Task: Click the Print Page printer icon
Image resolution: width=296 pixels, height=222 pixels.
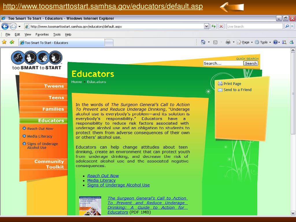Action: pyautogui.click(x=220, y=84)
